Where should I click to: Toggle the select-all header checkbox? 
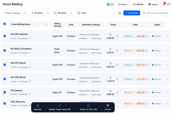point(5,24)
